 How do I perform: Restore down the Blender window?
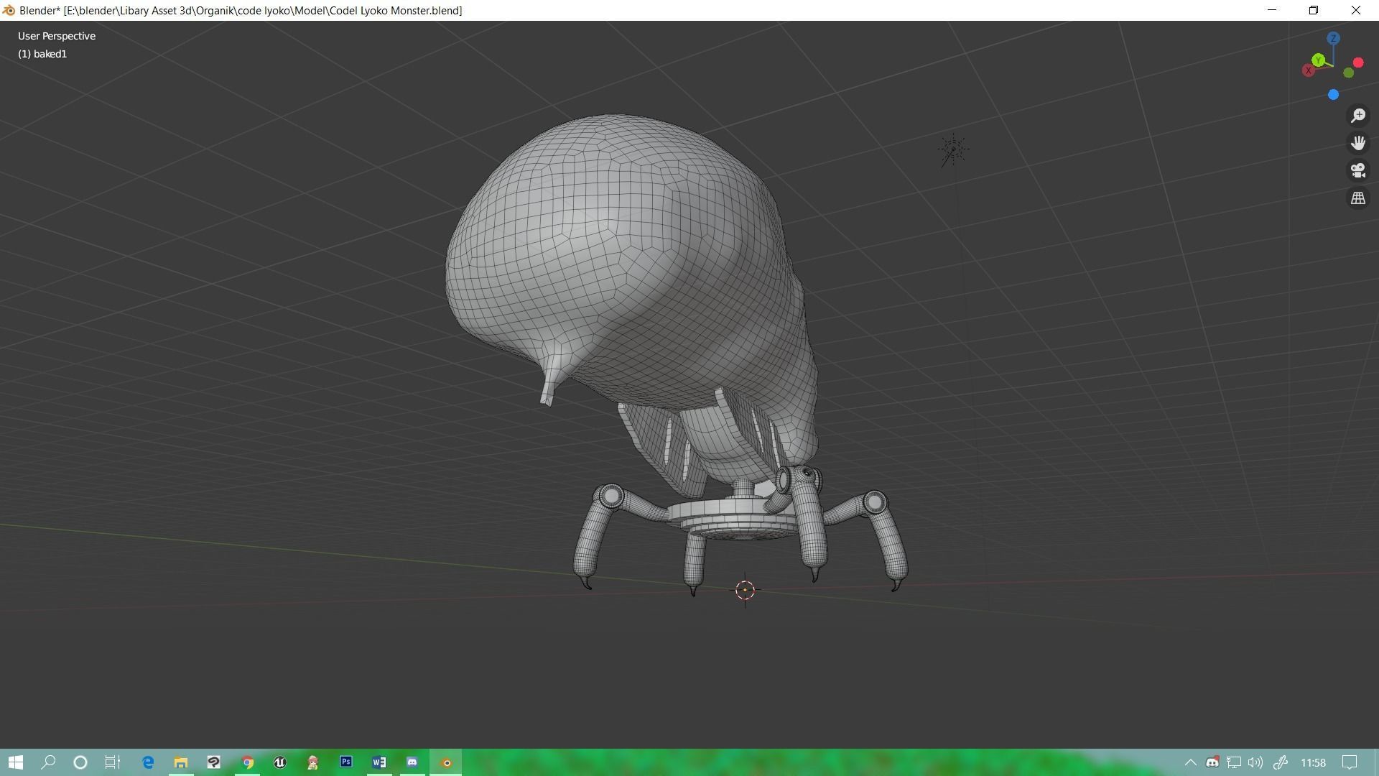pyautogui.click(x=1314, y=10)
